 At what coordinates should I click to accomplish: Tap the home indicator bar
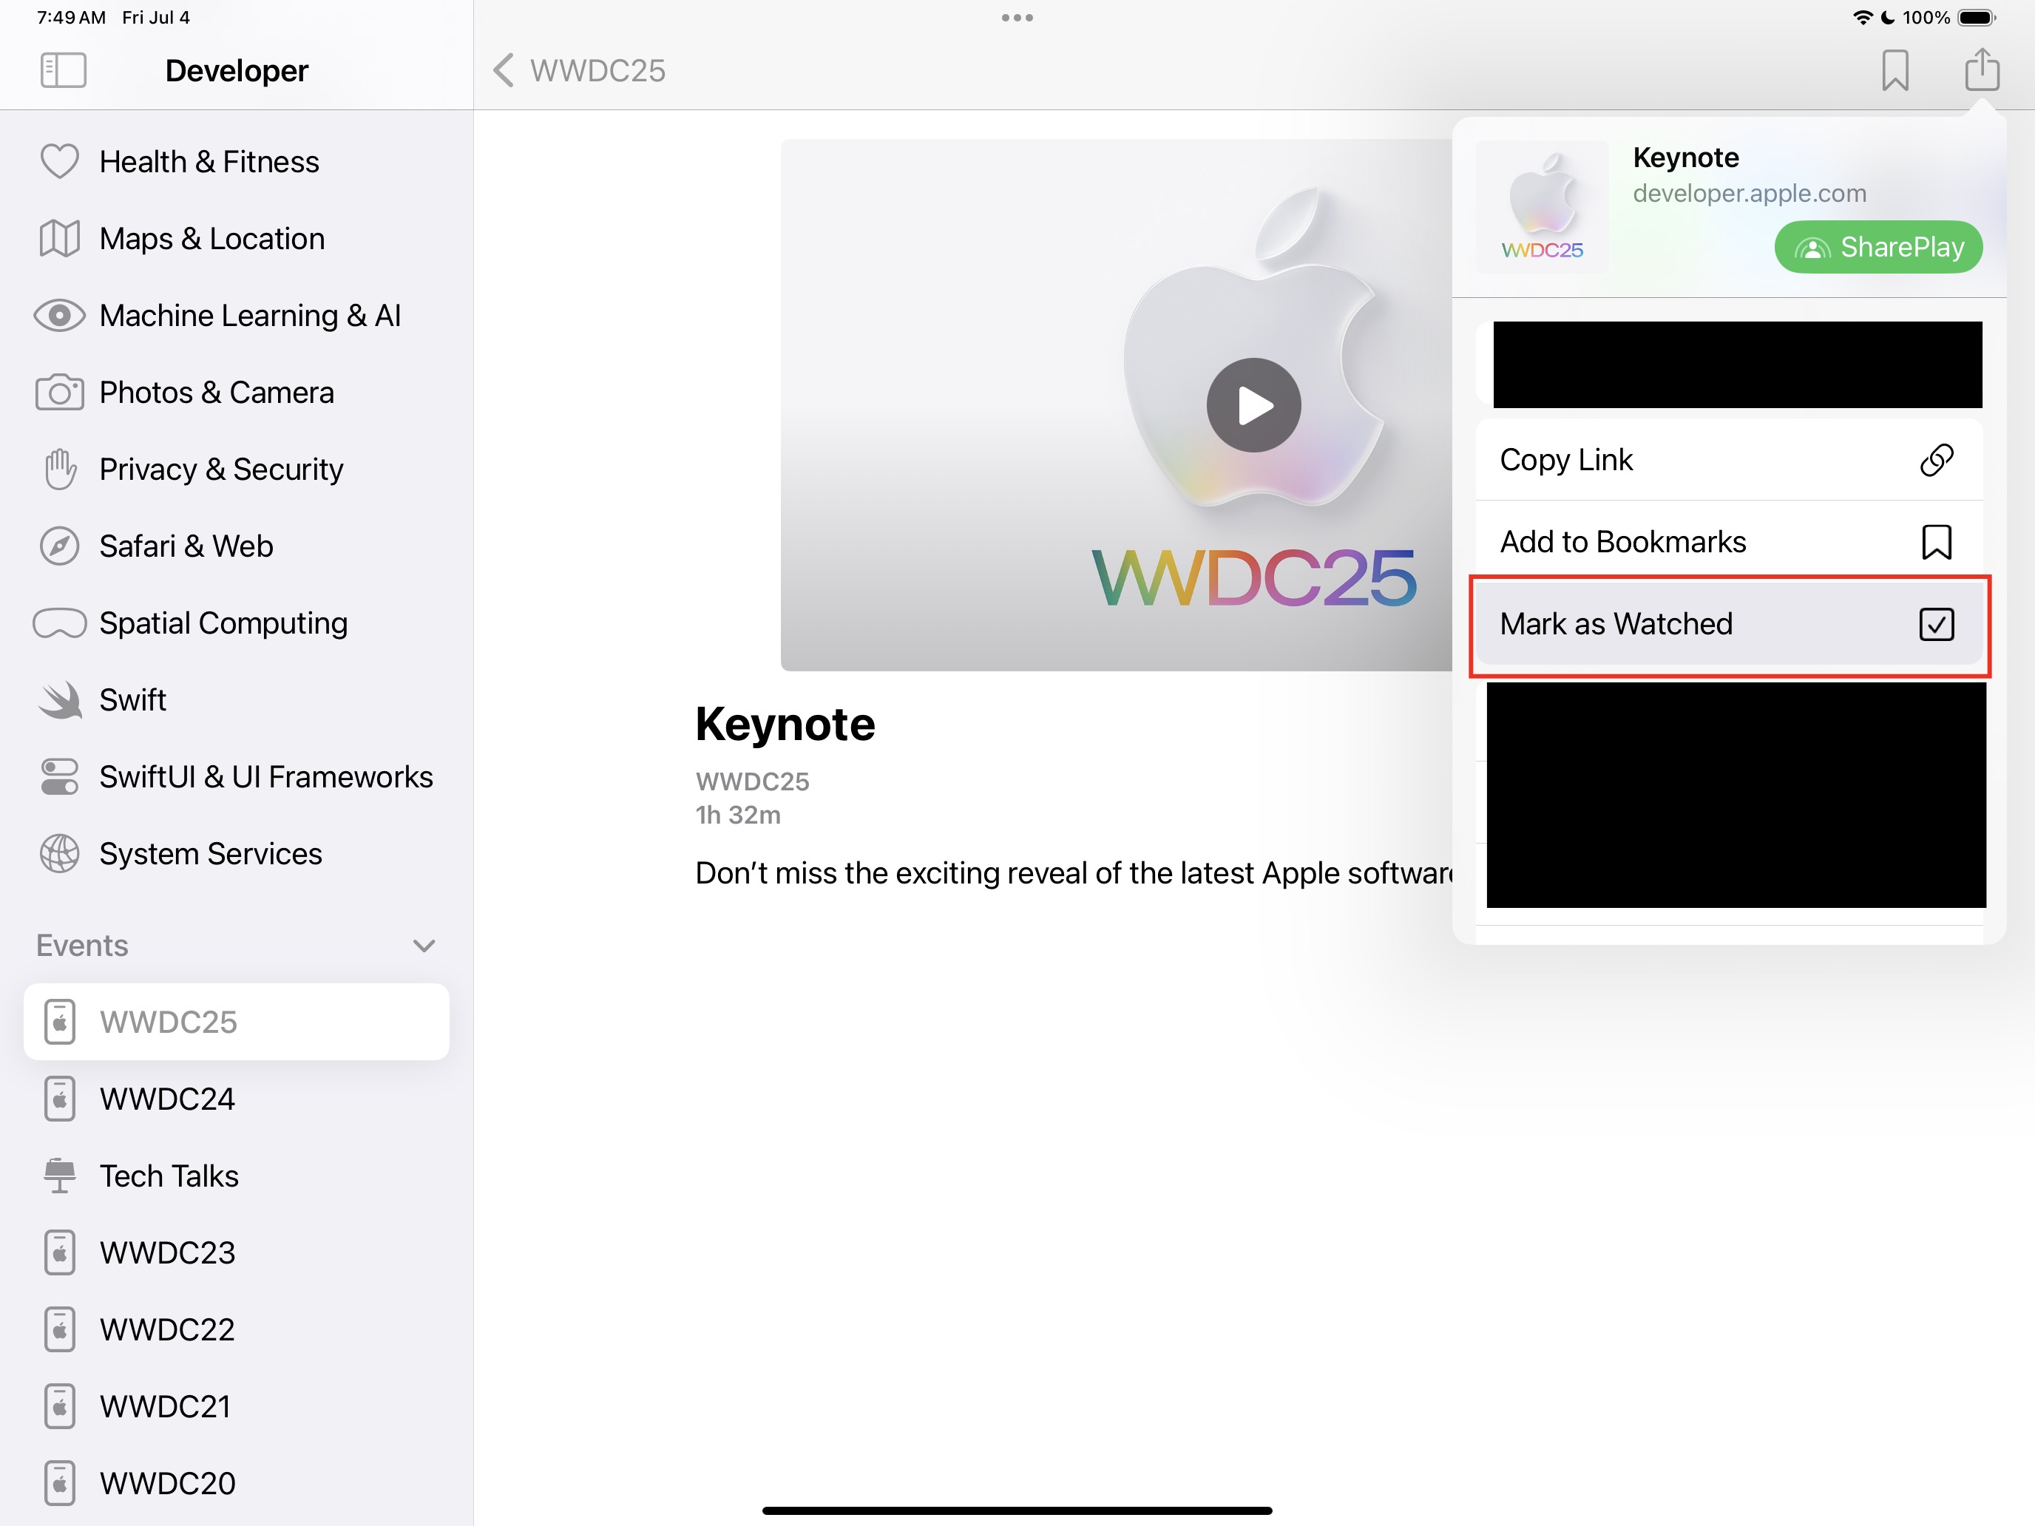coord(1017,1510)
